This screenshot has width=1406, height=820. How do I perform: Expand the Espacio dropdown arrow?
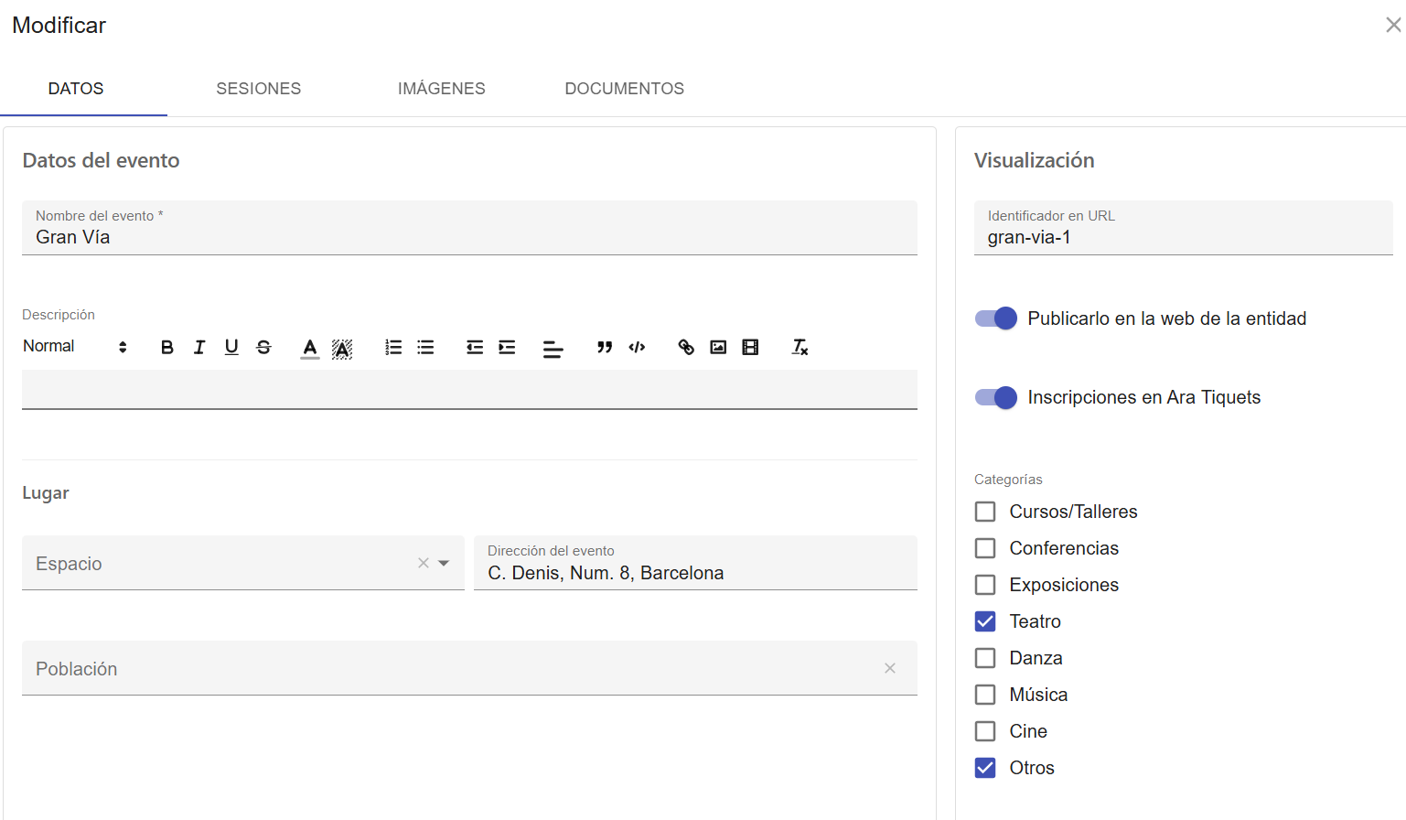(x=444, y=563)
